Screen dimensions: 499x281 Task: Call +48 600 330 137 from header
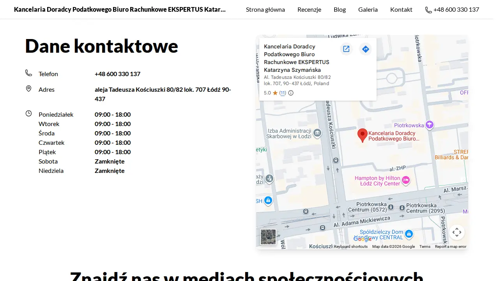(x=452, y=9)
